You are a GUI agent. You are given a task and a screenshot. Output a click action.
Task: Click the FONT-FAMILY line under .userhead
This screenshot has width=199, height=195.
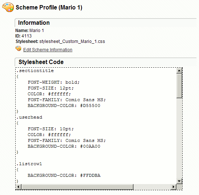(x=67, y=140)
